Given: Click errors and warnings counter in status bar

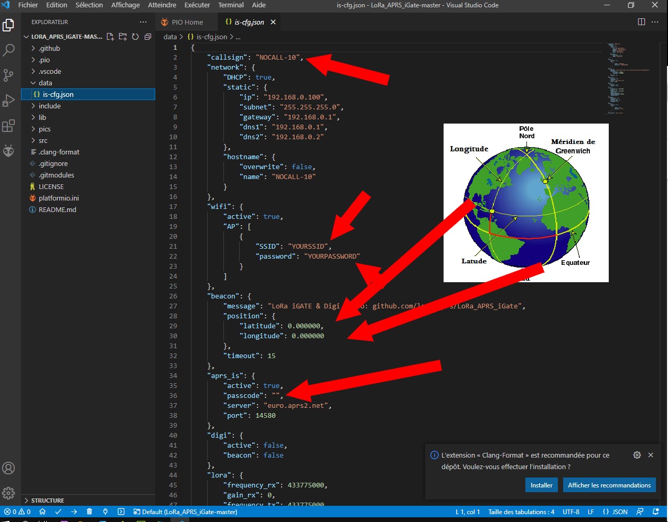Looking at the screenshot, I should tap(17, 512).
